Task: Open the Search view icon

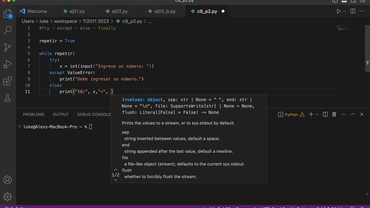Action: pyautogui.click(x=8, y=30)
